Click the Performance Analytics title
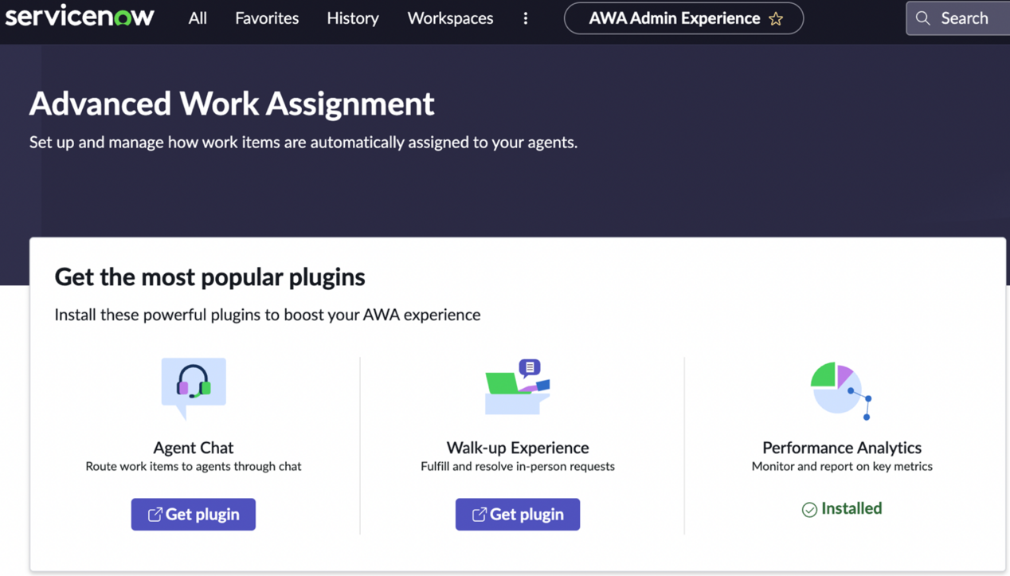The image size is (1010, 576). point(842,448)
